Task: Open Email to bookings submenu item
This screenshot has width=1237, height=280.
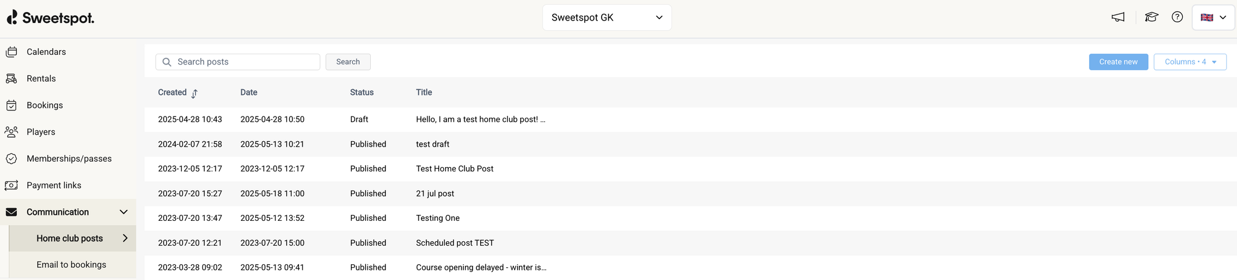Action: click(71, 265)
